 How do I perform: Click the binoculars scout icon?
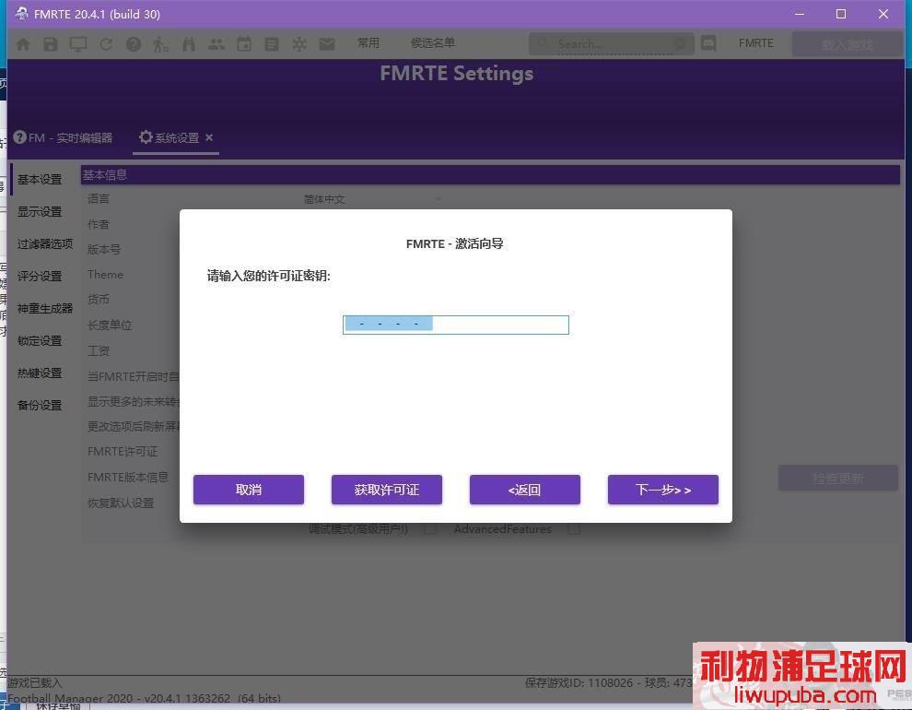coord(189,43)
